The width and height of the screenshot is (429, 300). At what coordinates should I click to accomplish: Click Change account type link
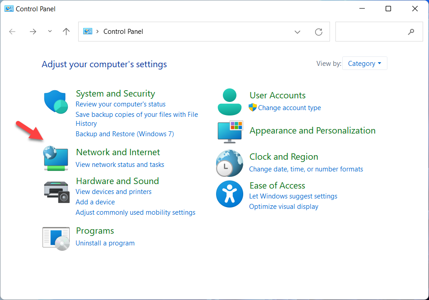(x=289, y=108)
